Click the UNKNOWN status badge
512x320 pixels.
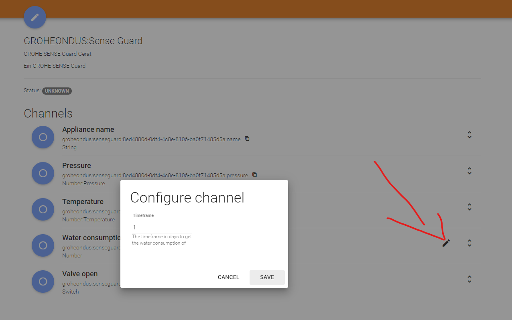(x=57, y=91)
